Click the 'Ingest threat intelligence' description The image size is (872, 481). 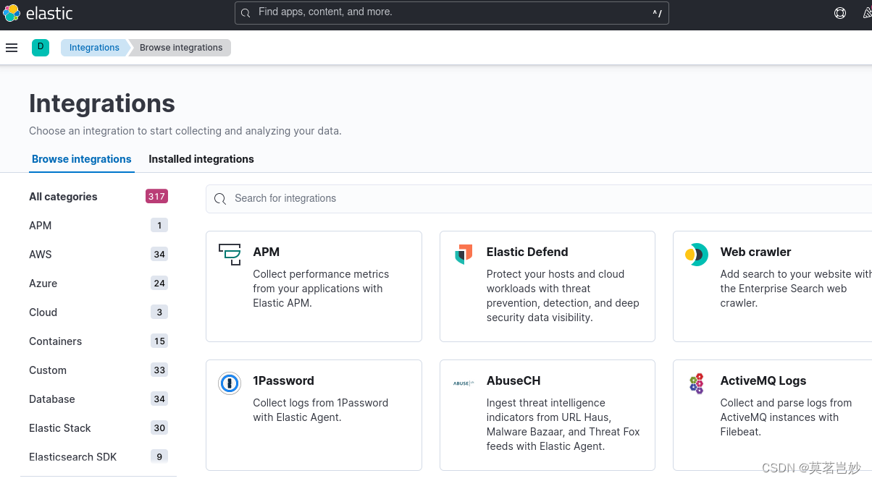pyautogui.click(x=563, y=425)
